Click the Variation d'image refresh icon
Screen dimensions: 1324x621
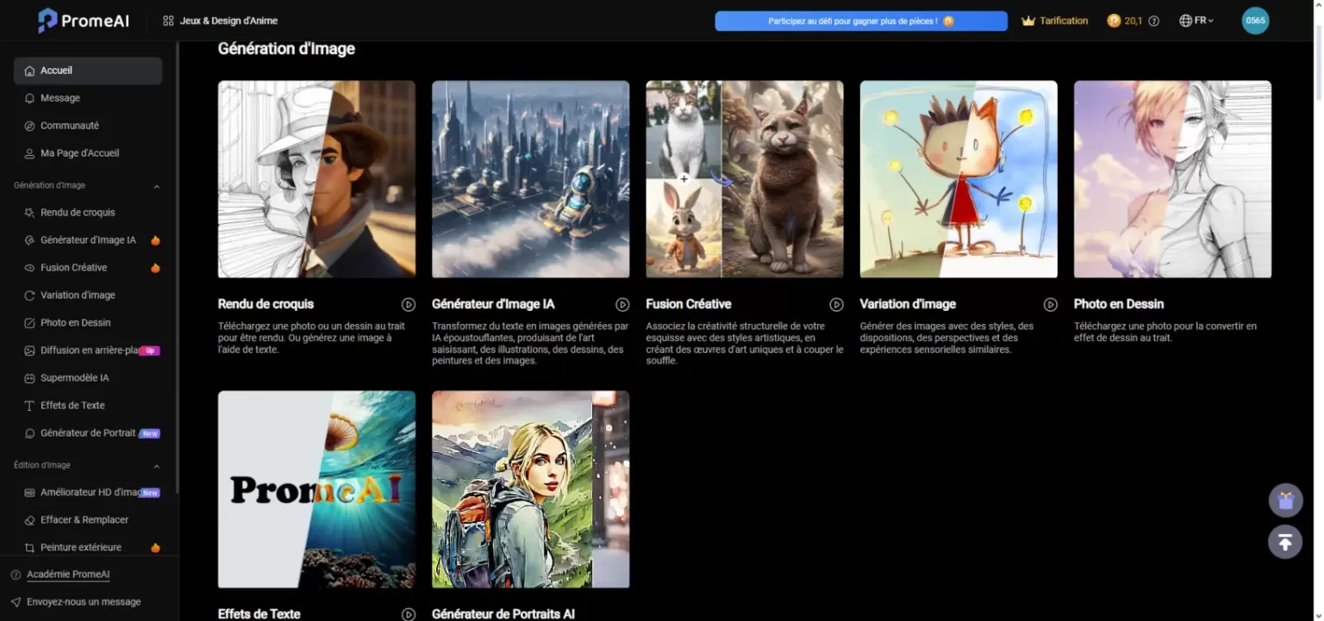point(30,295)
